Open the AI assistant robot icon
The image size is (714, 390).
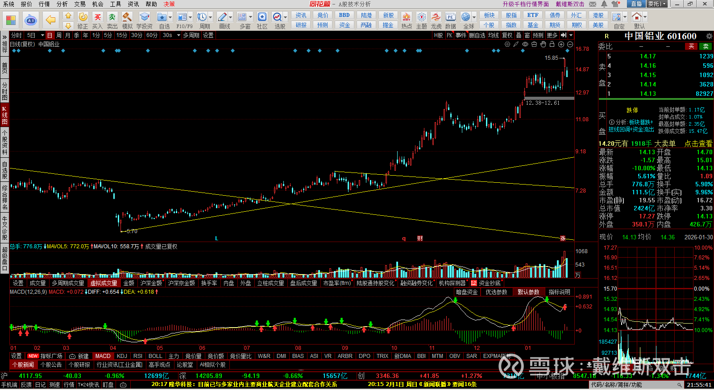[31, 20]
